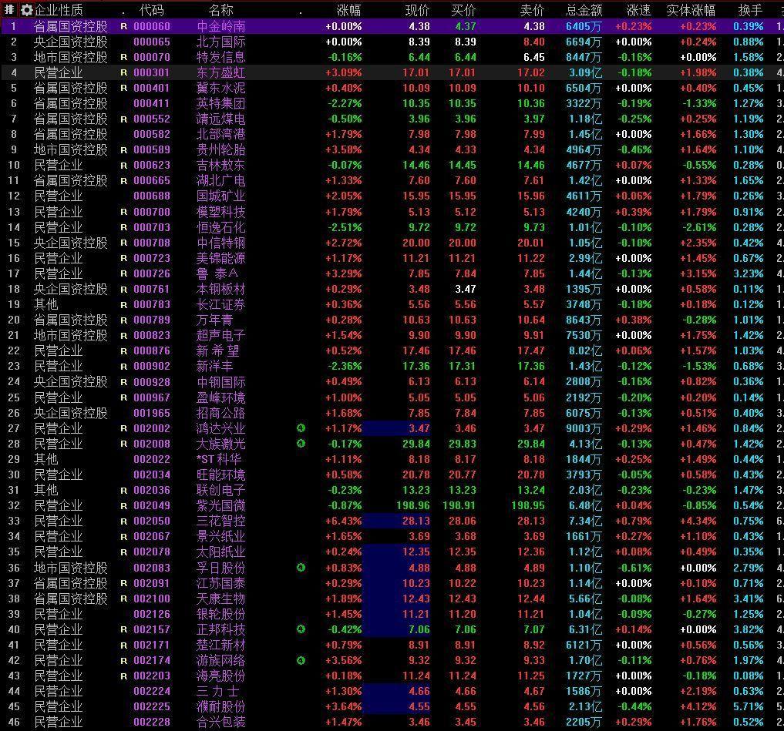Click stock code 001965
784x731 pixels.
[x=152, y=413]
